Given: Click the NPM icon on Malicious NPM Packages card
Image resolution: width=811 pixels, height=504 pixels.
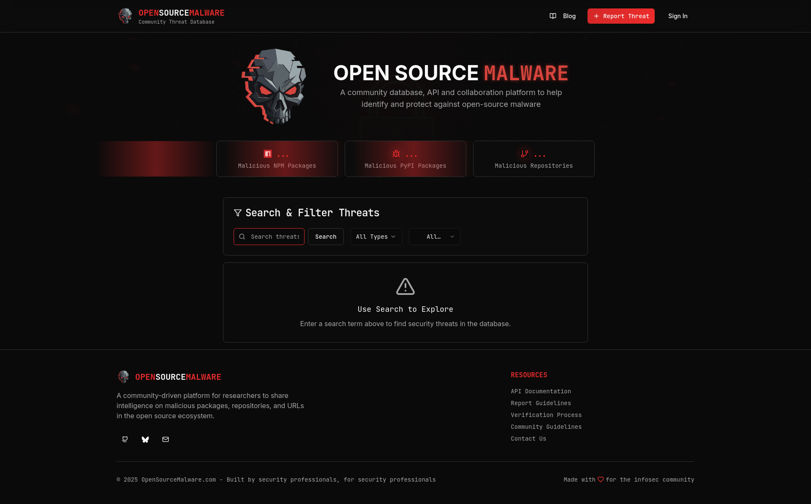Looking at the screenshot, I should click(267, 153).
